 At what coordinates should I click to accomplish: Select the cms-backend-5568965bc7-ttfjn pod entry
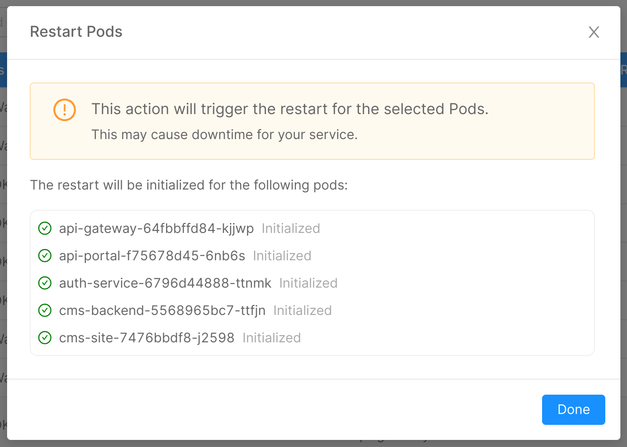point(162,310)
